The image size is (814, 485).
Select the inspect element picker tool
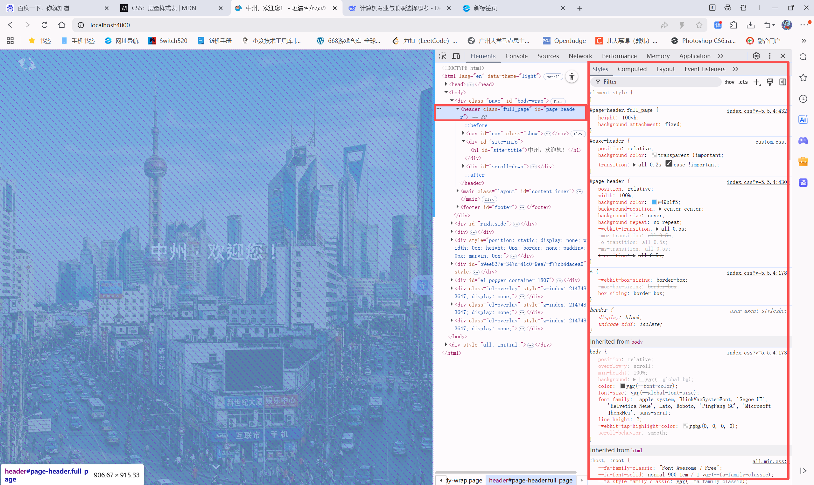point(443,56)
